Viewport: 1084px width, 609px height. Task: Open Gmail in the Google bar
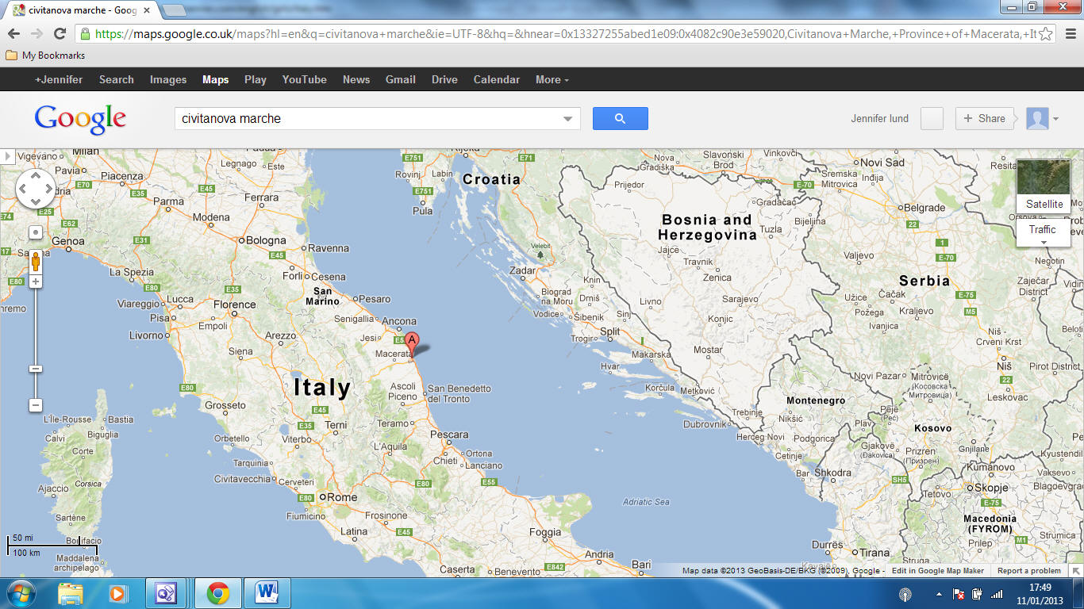(401, 79)
